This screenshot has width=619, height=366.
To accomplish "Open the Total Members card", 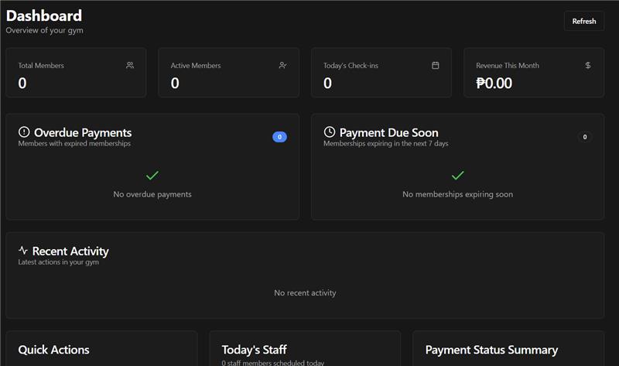I will point(76,74).
